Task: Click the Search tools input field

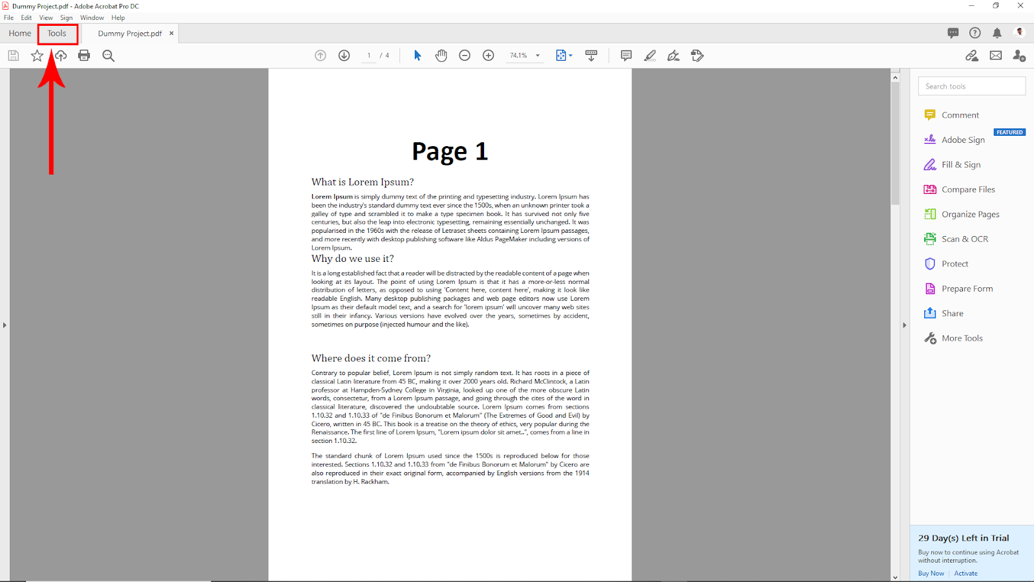Action: (972, 86)
